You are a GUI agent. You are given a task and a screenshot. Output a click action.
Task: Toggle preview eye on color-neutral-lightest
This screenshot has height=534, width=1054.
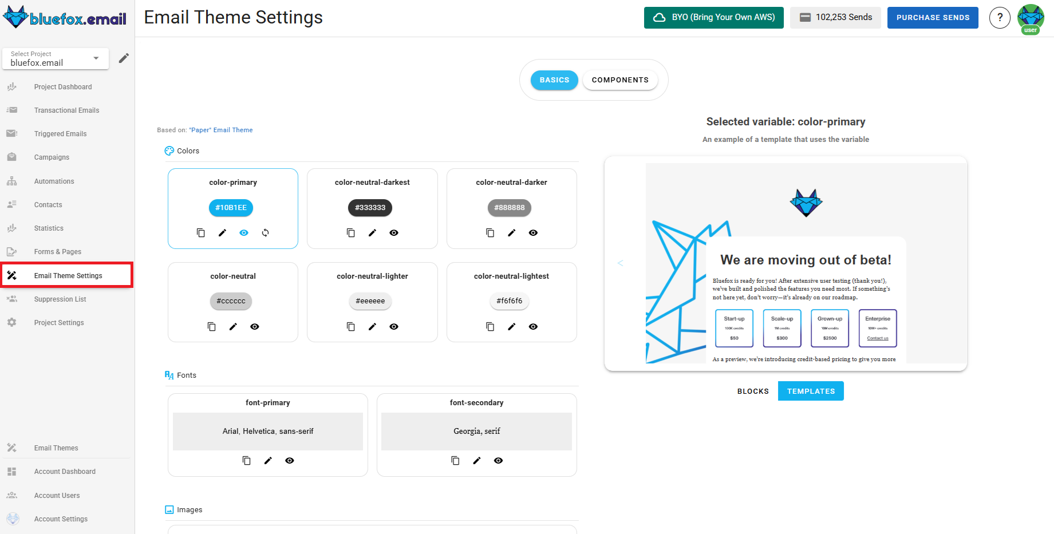point(533,326)
